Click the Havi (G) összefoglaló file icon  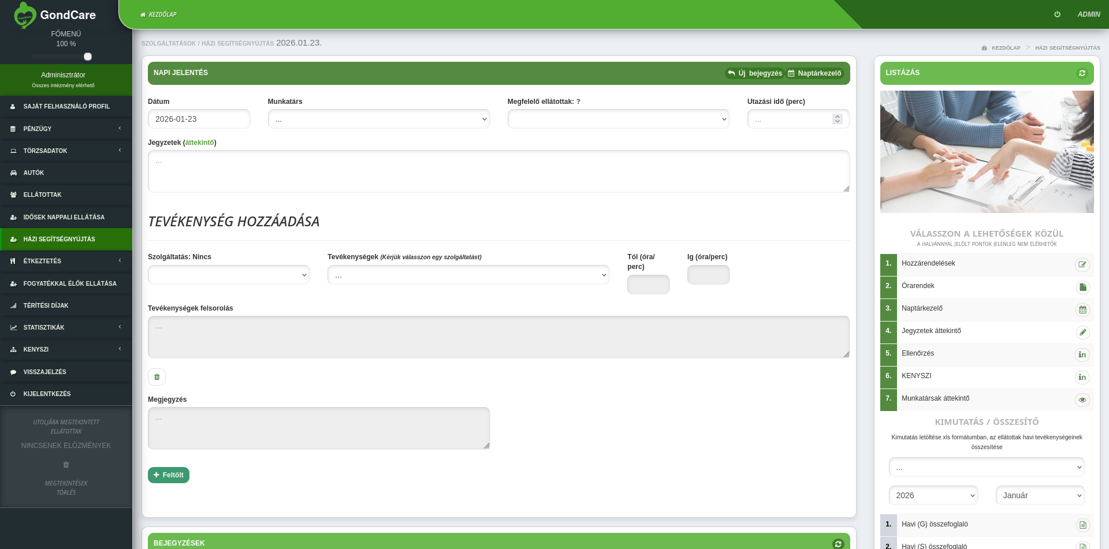pos(1082,525)
